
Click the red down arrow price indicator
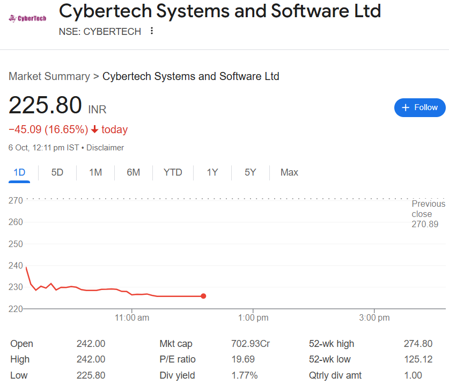[x=95, y=129]
